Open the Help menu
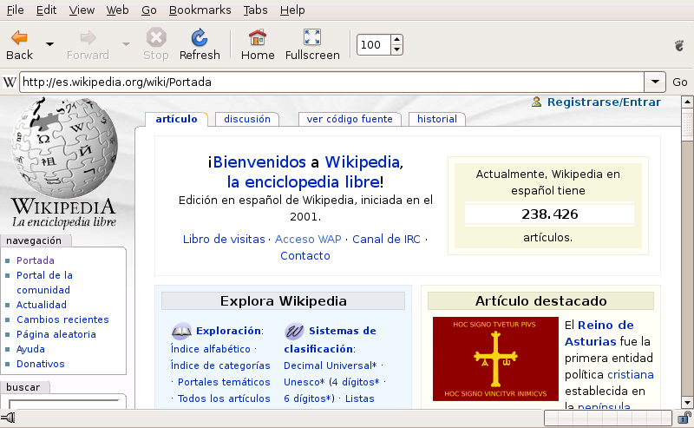 (x=292, y=10)
